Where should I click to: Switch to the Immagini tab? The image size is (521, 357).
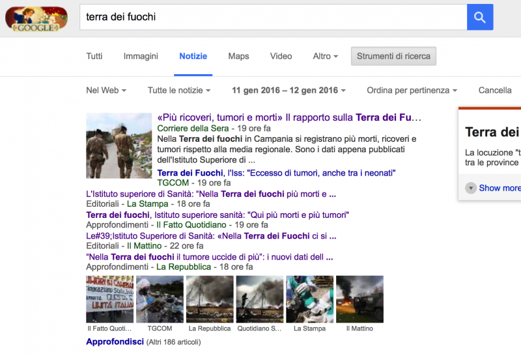(141, 56)
